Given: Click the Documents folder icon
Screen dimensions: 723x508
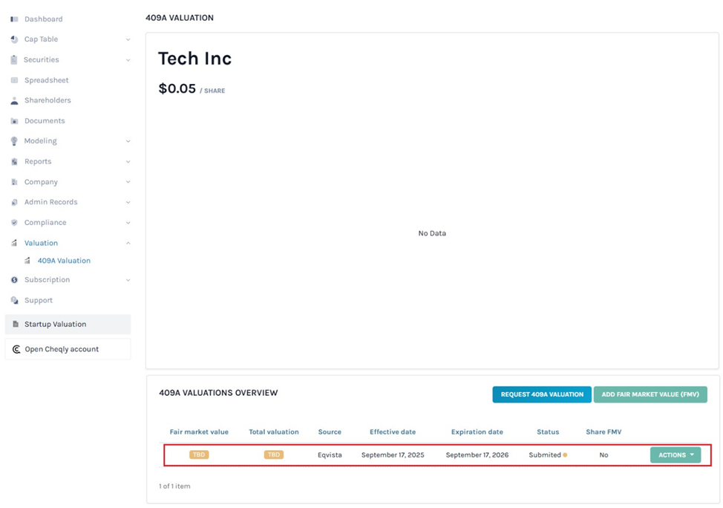Looking at the screenshot, I should pyautogui.click(x=14, y=121).
